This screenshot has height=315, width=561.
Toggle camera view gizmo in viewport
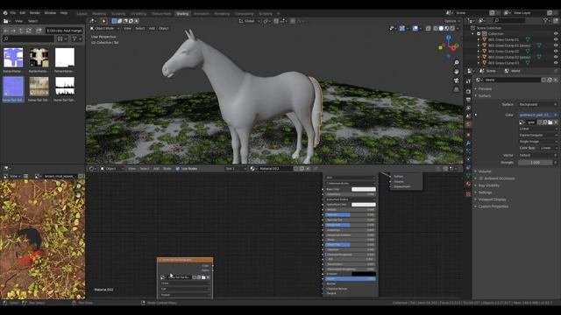tap(456, 80)
